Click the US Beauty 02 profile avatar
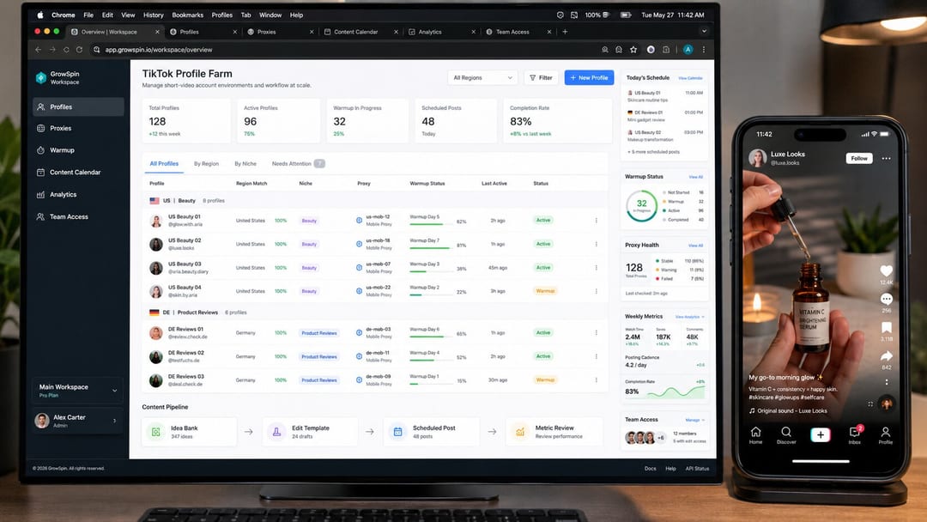The height and width of the screenshot is (522, 927). pyautogui.click(x=156, y=244)
